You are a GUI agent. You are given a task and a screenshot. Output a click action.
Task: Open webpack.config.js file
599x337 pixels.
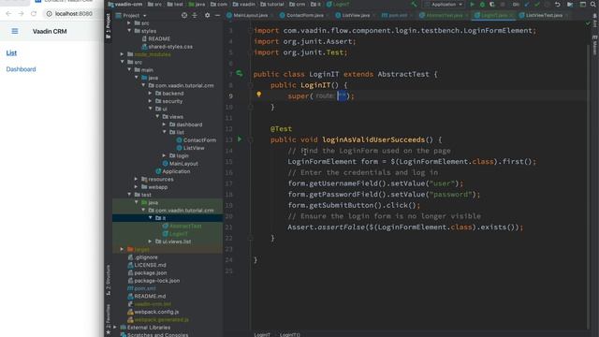153,312
